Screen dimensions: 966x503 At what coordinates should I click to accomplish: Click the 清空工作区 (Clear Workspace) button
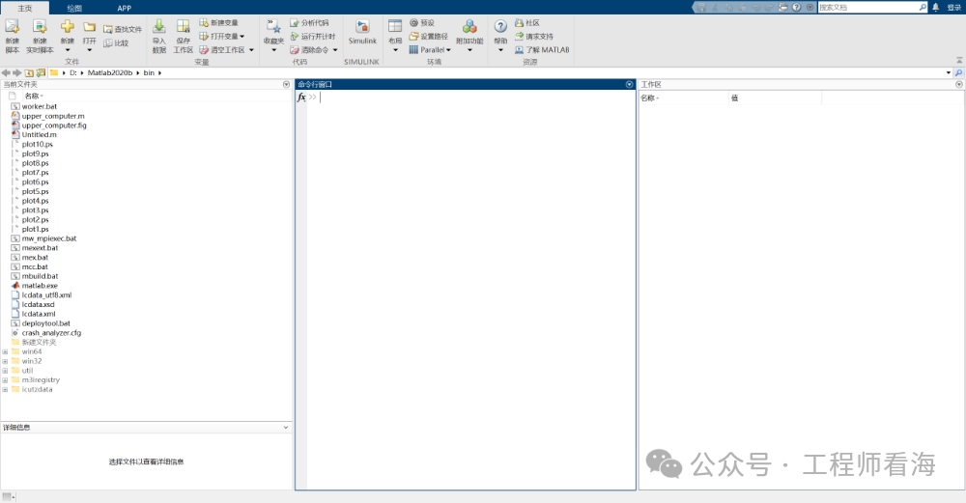pos(222,50)
